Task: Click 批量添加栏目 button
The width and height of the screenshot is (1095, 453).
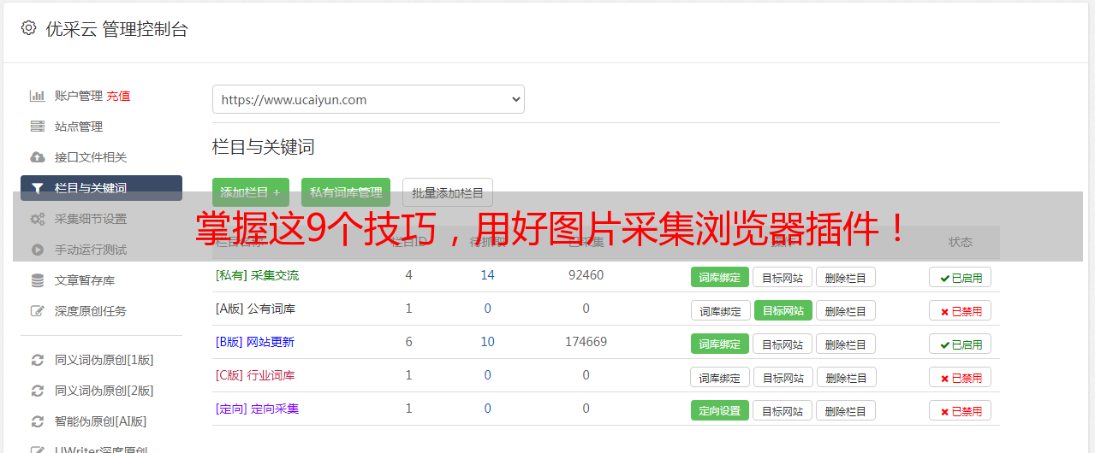Action: [448, 192]
